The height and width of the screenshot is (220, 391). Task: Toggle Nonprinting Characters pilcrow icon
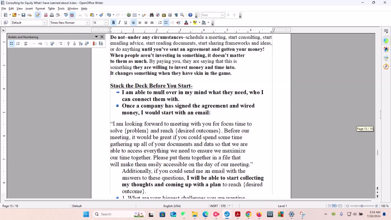point(176,15)
